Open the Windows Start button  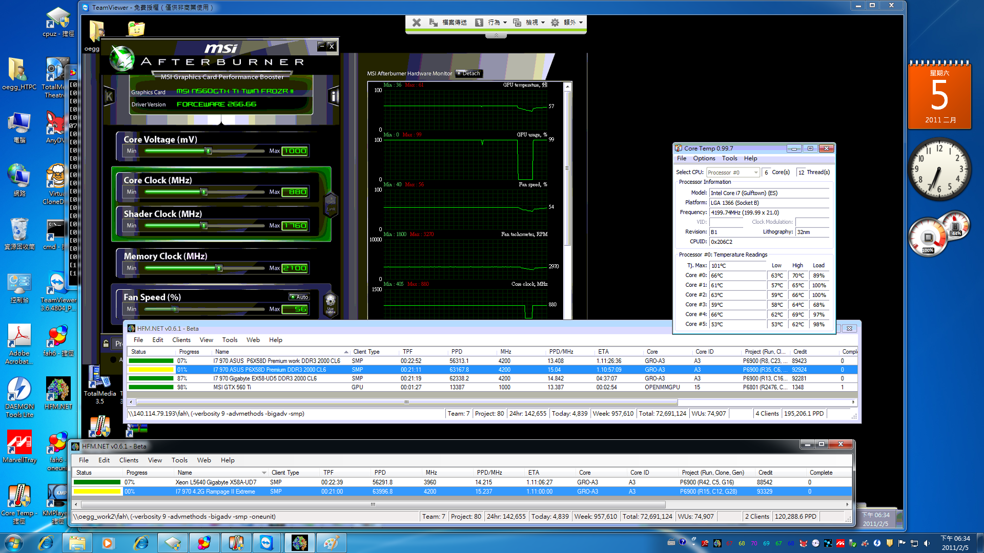pos(13,542)
